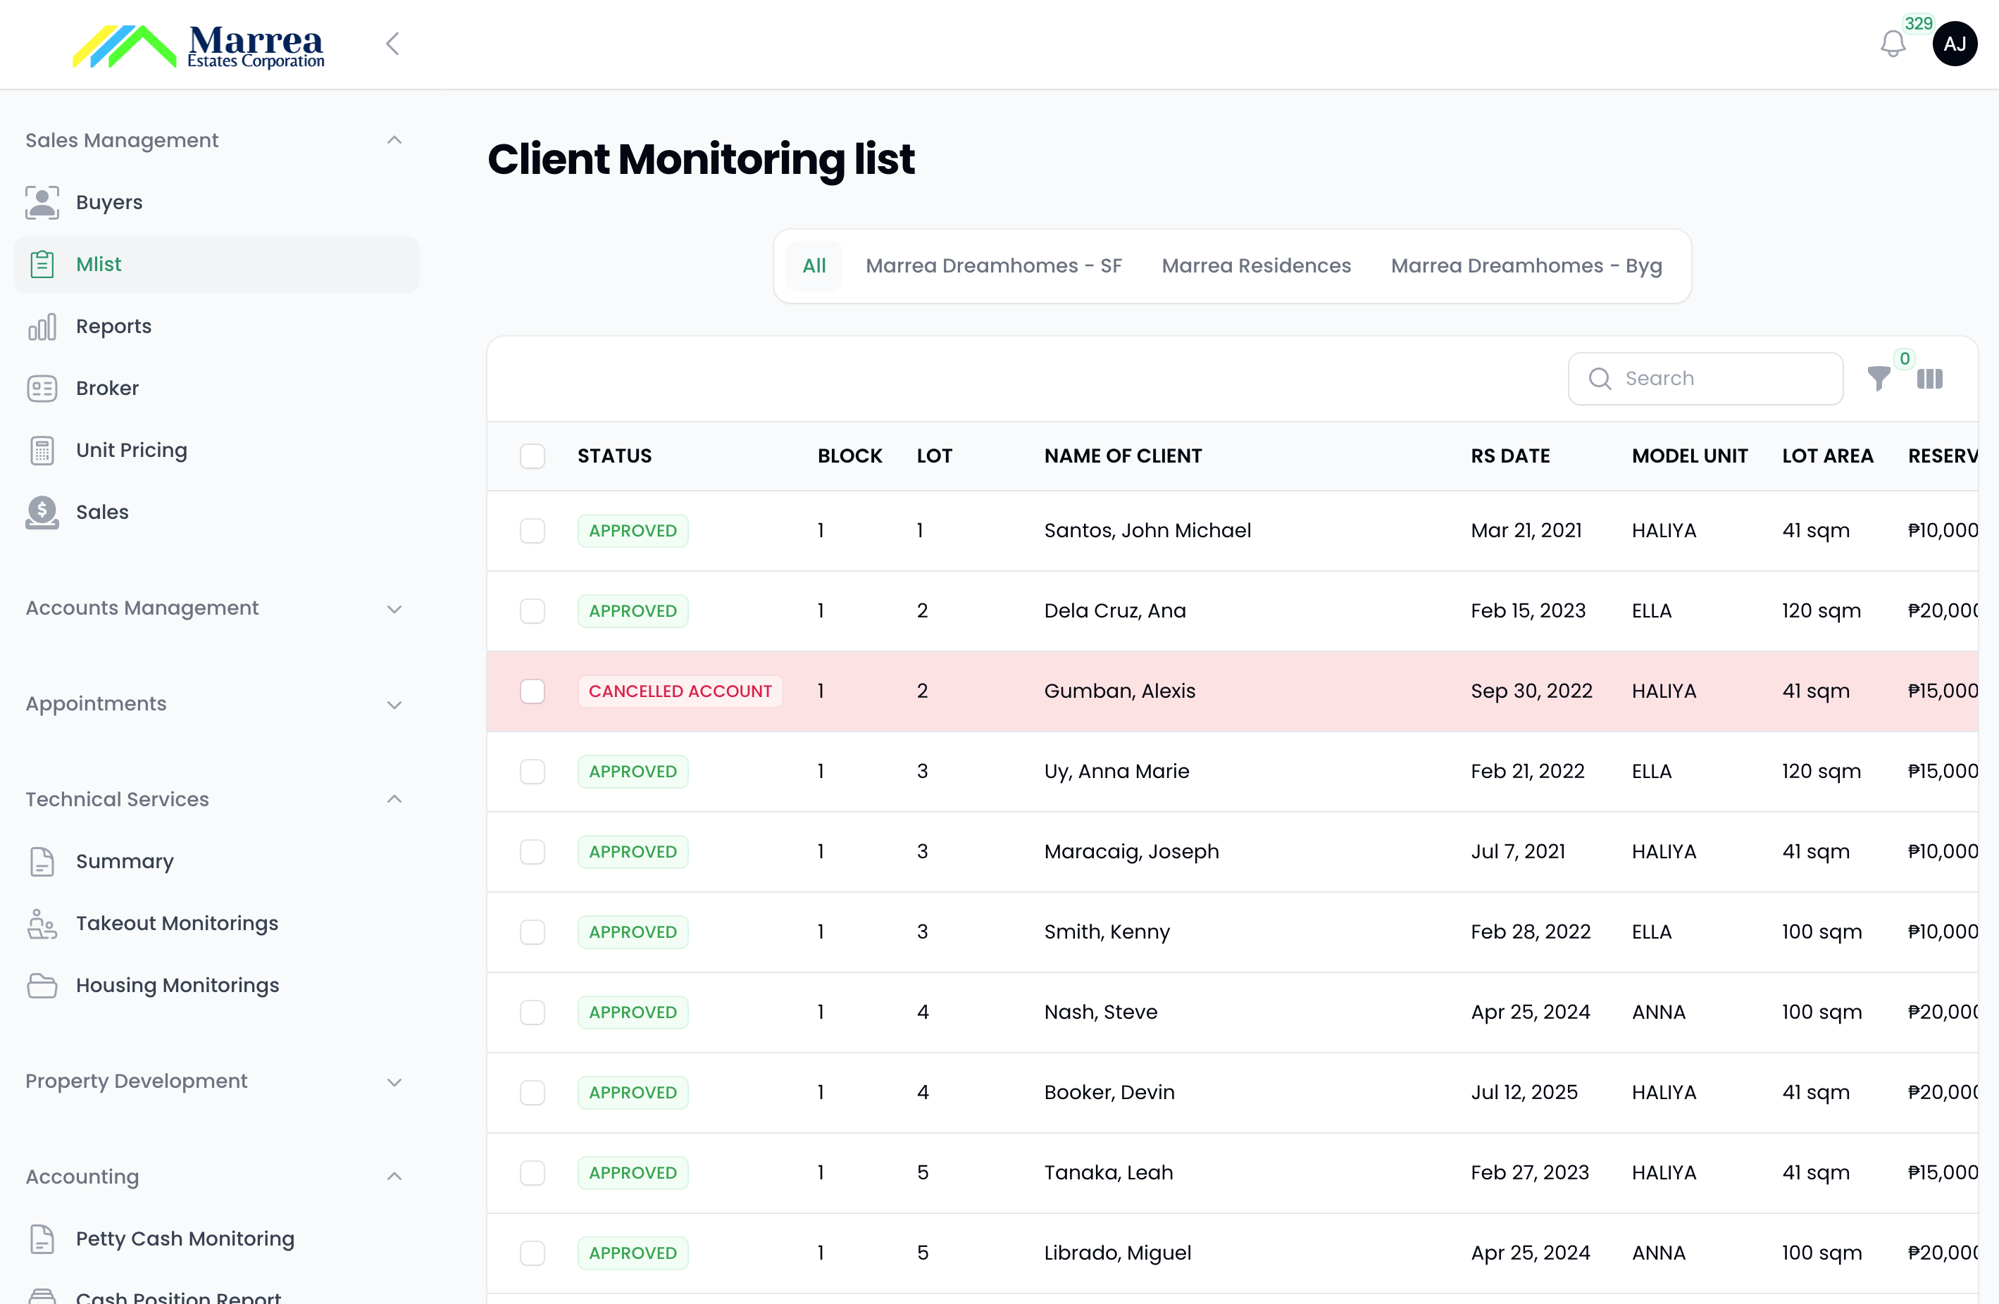Open the column visibility icon

point(1930,379)
